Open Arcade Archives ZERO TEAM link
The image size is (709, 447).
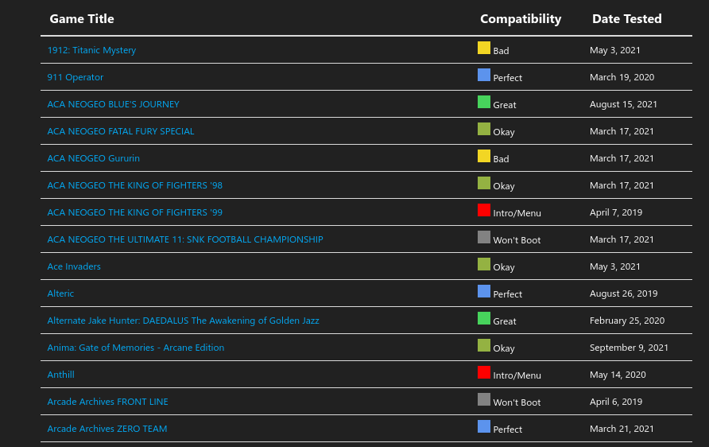107,429
